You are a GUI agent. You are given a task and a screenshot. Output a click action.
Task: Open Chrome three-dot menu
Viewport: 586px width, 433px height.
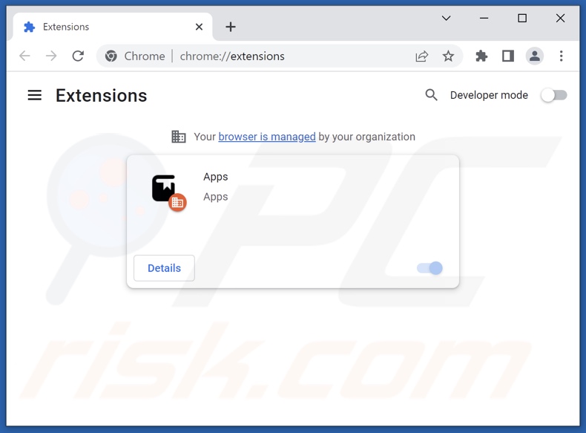(561, 56)
